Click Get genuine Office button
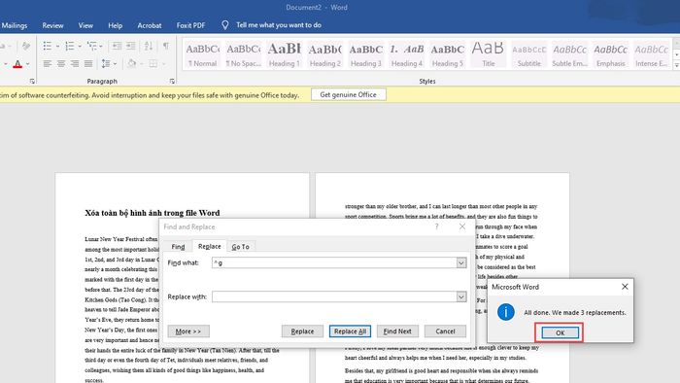The width and height of the screenshot is (680, 383). point(348,94)
